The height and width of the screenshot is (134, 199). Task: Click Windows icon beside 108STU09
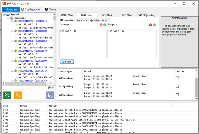[x=16, y=61]
